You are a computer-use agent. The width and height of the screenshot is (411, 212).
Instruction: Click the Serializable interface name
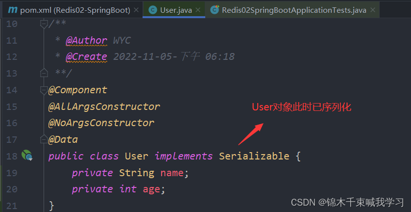254,156
